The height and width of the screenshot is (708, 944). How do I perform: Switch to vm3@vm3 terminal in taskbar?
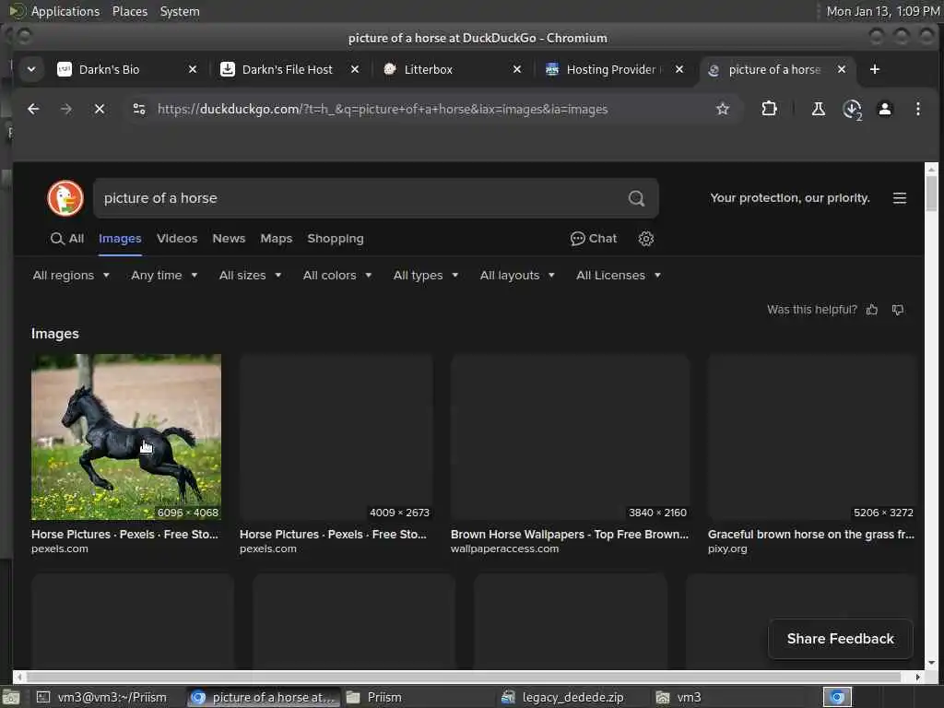pos(102,697)
